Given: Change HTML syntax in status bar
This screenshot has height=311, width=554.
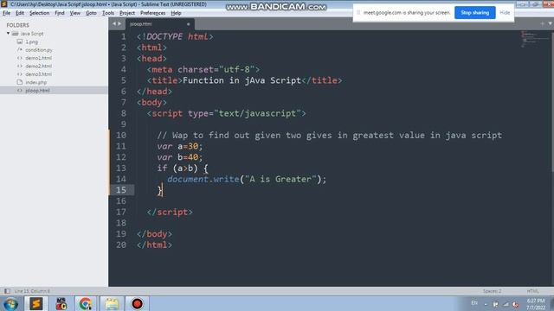Looking at the screenshot, I should click(x=532, y=291).
